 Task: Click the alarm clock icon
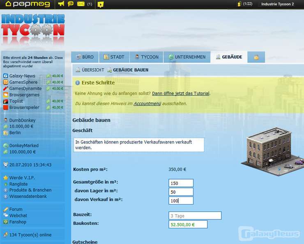tap(6, 165)
